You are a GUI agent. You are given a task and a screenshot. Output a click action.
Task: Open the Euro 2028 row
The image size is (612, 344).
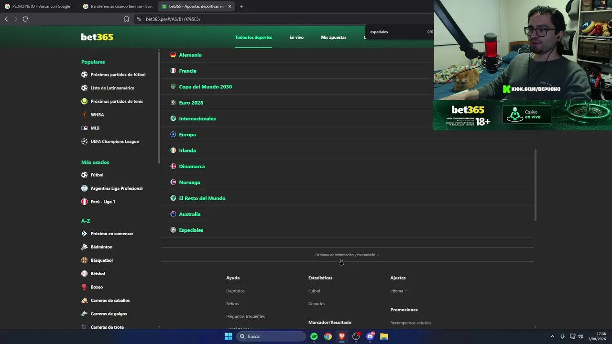pos(347,103)
